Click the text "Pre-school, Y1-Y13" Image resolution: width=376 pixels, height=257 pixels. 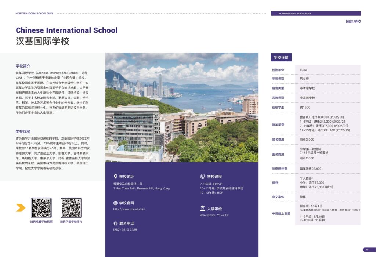pyautogui.click(x=214, y=215)
